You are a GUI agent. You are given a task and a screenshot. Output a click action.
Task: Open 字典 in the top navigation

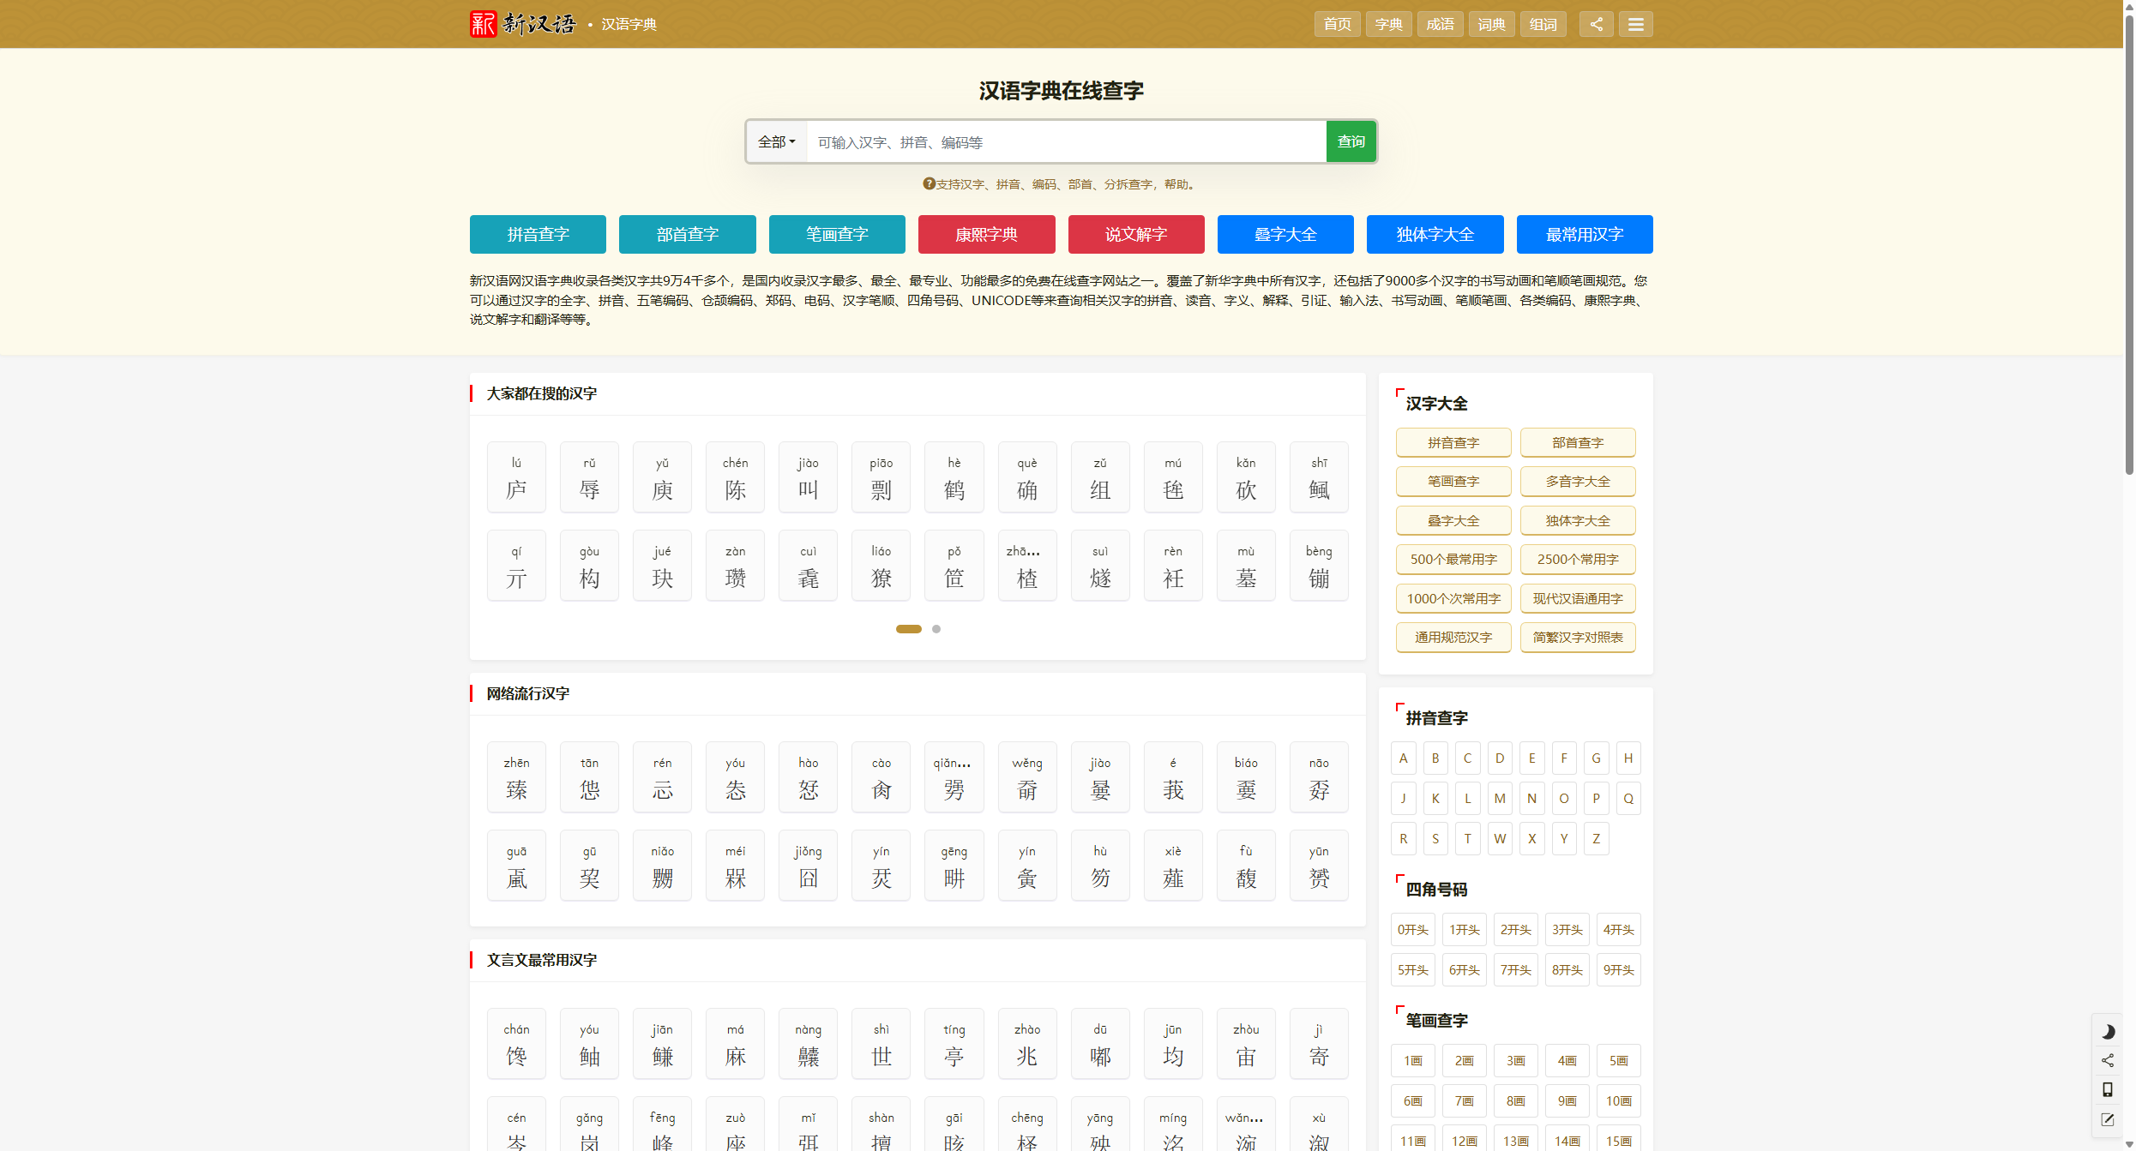[x=1388, y=24]
